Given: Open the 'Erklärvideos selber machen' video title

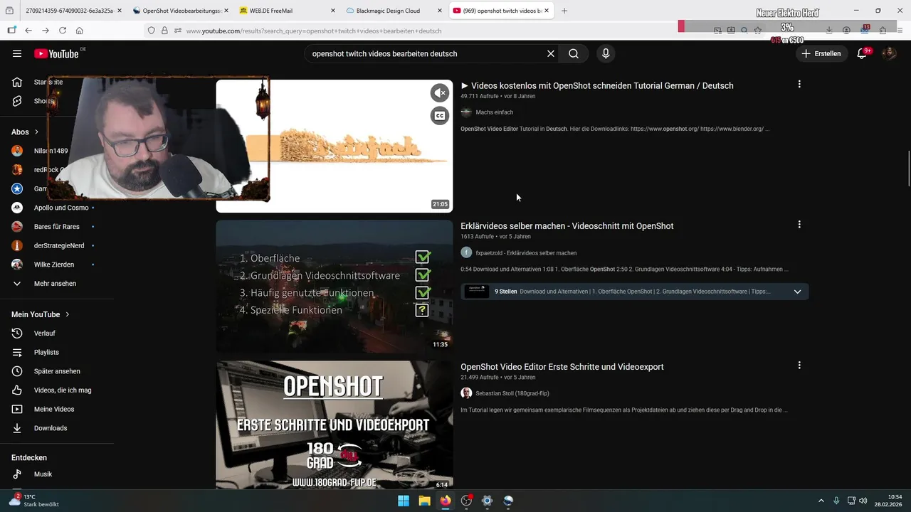Looking at the screenshot, I should coord(567,226).
